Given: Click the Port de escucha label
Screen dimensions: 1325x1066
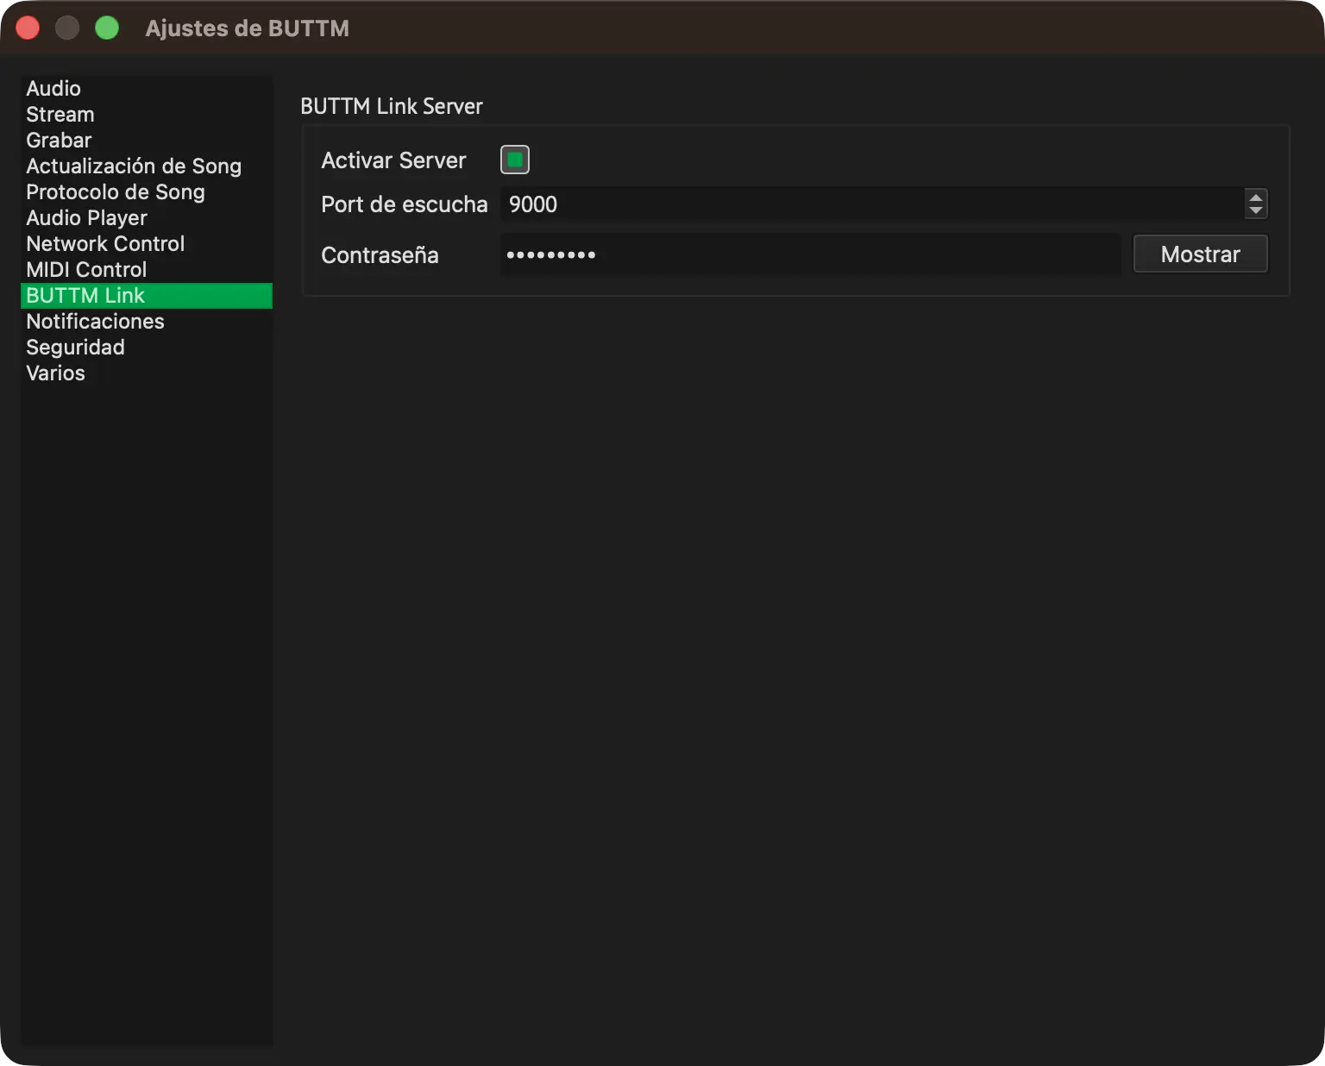Looking at the screenshot, I should pos(405,204).
